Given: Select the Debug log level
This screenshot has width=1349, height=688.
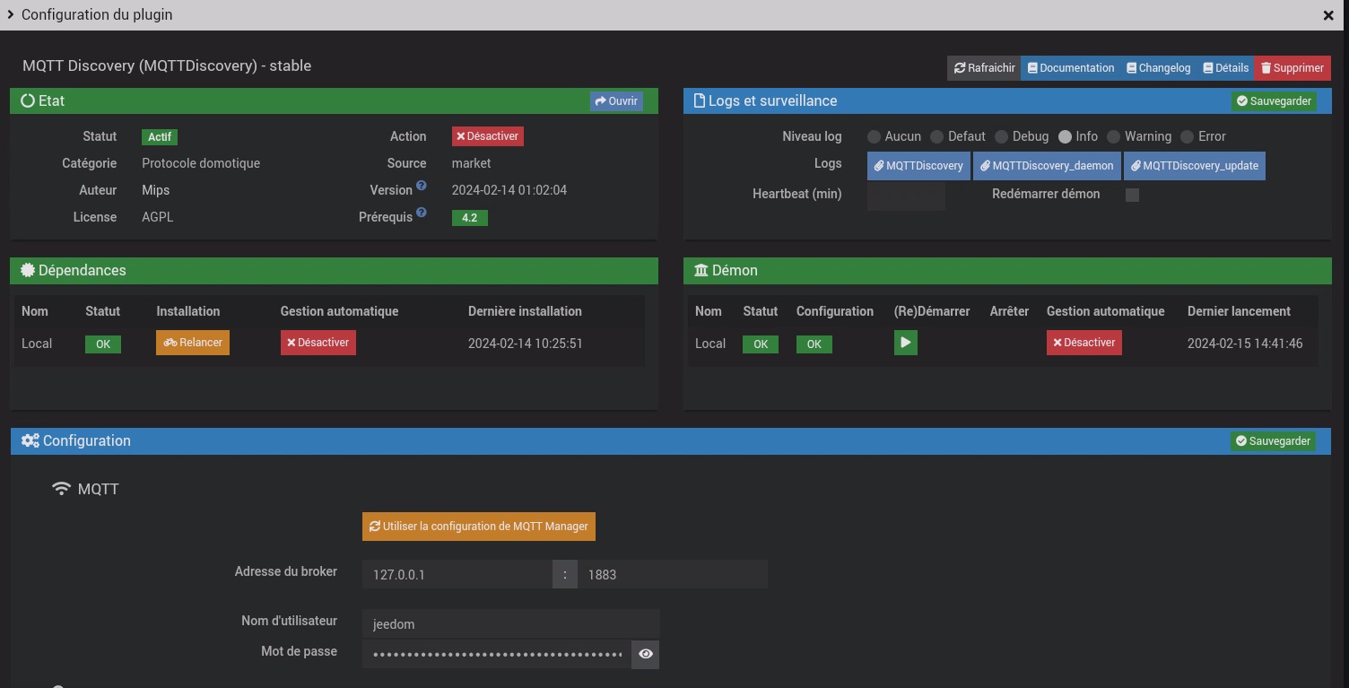Looking at the screenshot, I should [x=1001, y=137].
